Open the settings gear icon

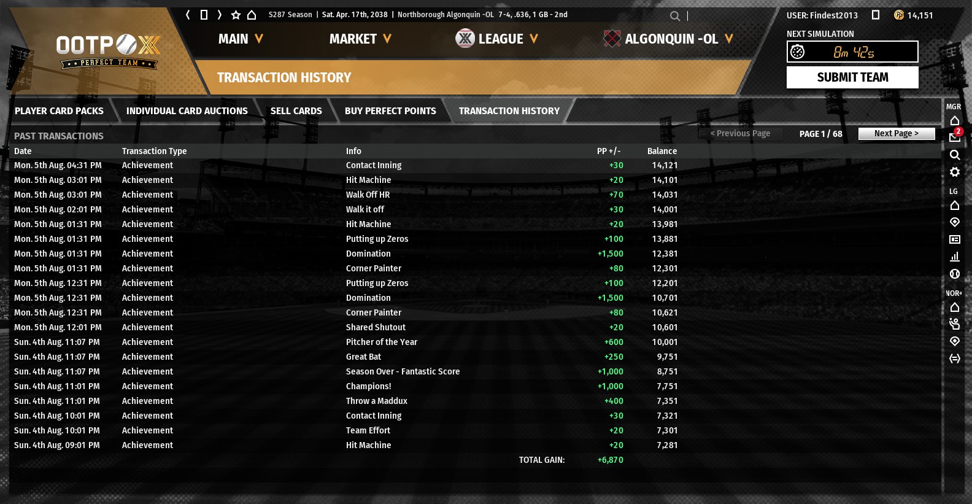pyautogui.click(x=955, y=172)
